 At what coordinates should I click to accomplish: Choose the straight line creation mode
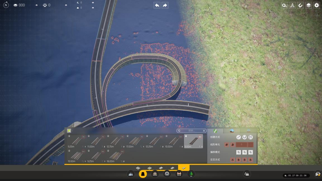click(x=238, y=137)
